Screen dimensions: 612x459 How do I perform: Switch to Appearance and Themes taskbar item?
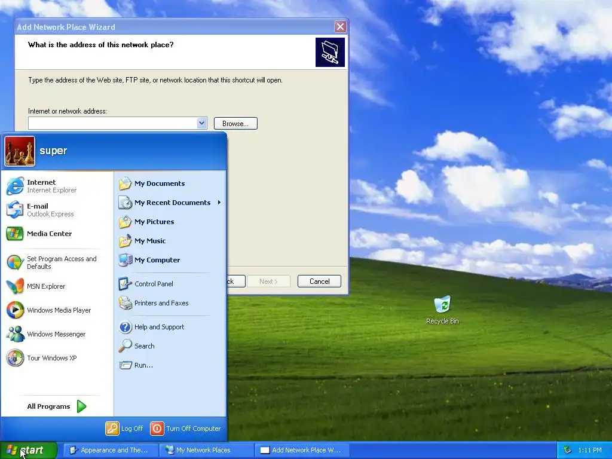[111, 450]
